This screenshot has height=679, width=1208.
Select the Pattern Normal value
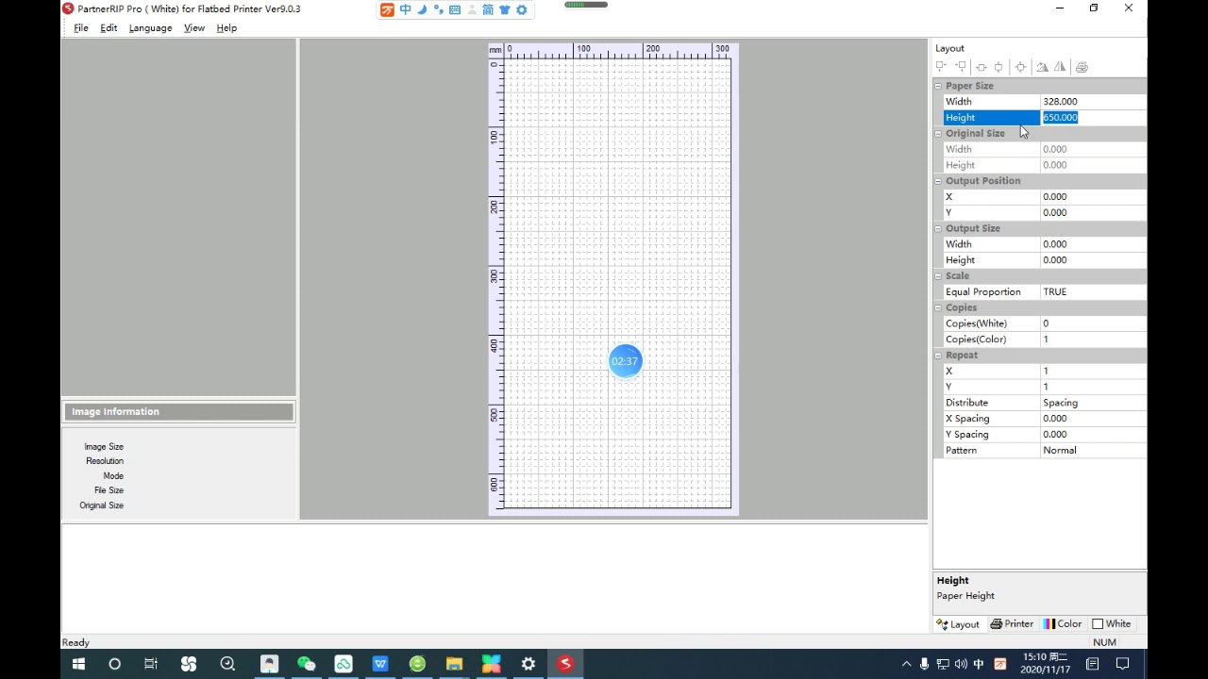tap(1093, 450)
